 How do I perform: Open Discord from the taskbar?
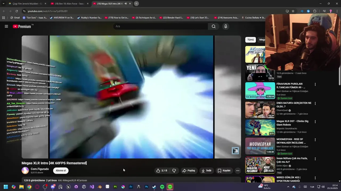point(53,187)
